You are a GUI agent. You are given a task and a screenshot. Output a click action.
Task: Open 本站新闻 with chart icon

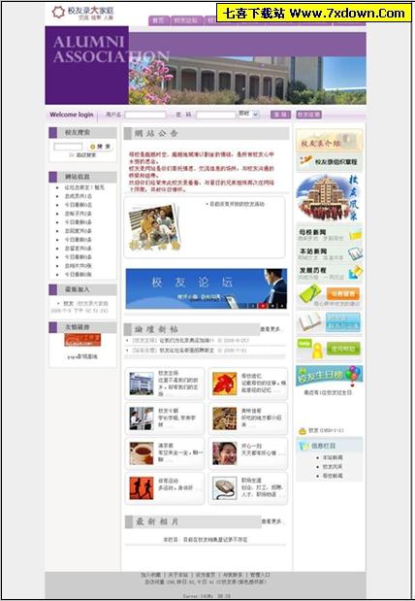(x=330, y=253)
